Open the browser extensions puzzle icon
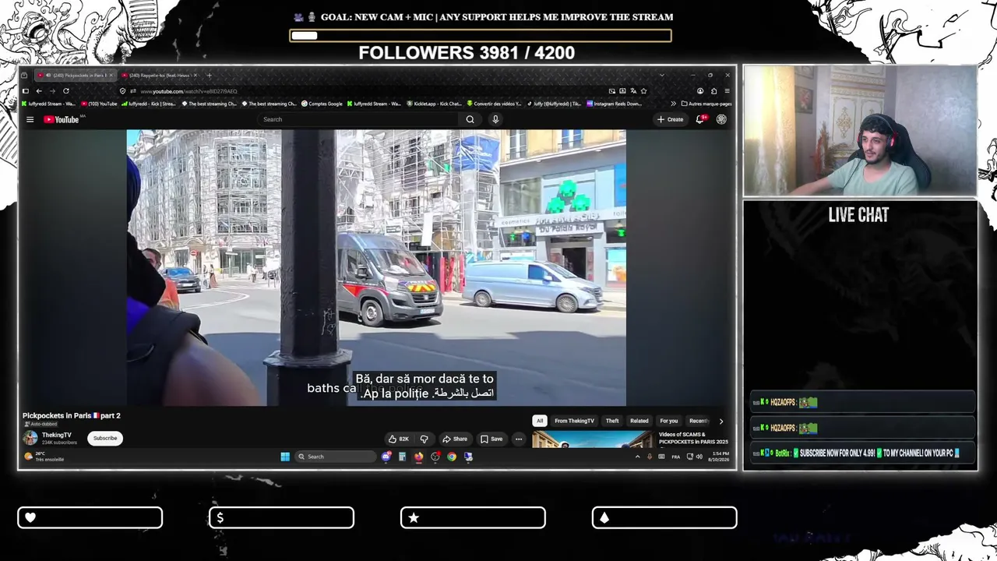Screen dimensions: 997x561 [x=713, y=91]
